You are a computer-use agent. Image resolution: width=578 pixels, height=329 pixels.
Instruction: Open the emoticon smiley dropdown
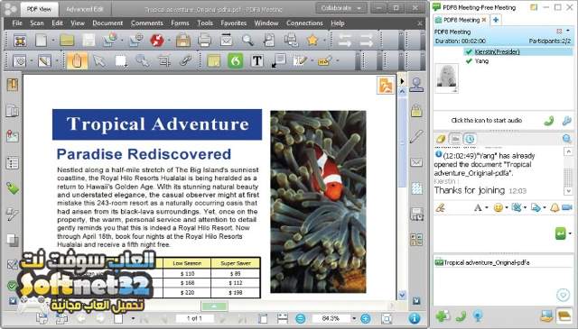tap(507, 208)
